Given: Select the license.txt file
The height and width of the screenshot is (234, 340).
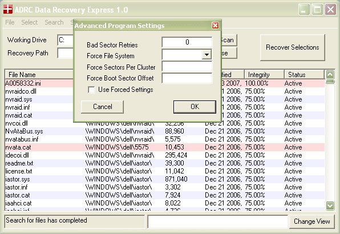Looking at the screenshot, I should pos(19,171).
